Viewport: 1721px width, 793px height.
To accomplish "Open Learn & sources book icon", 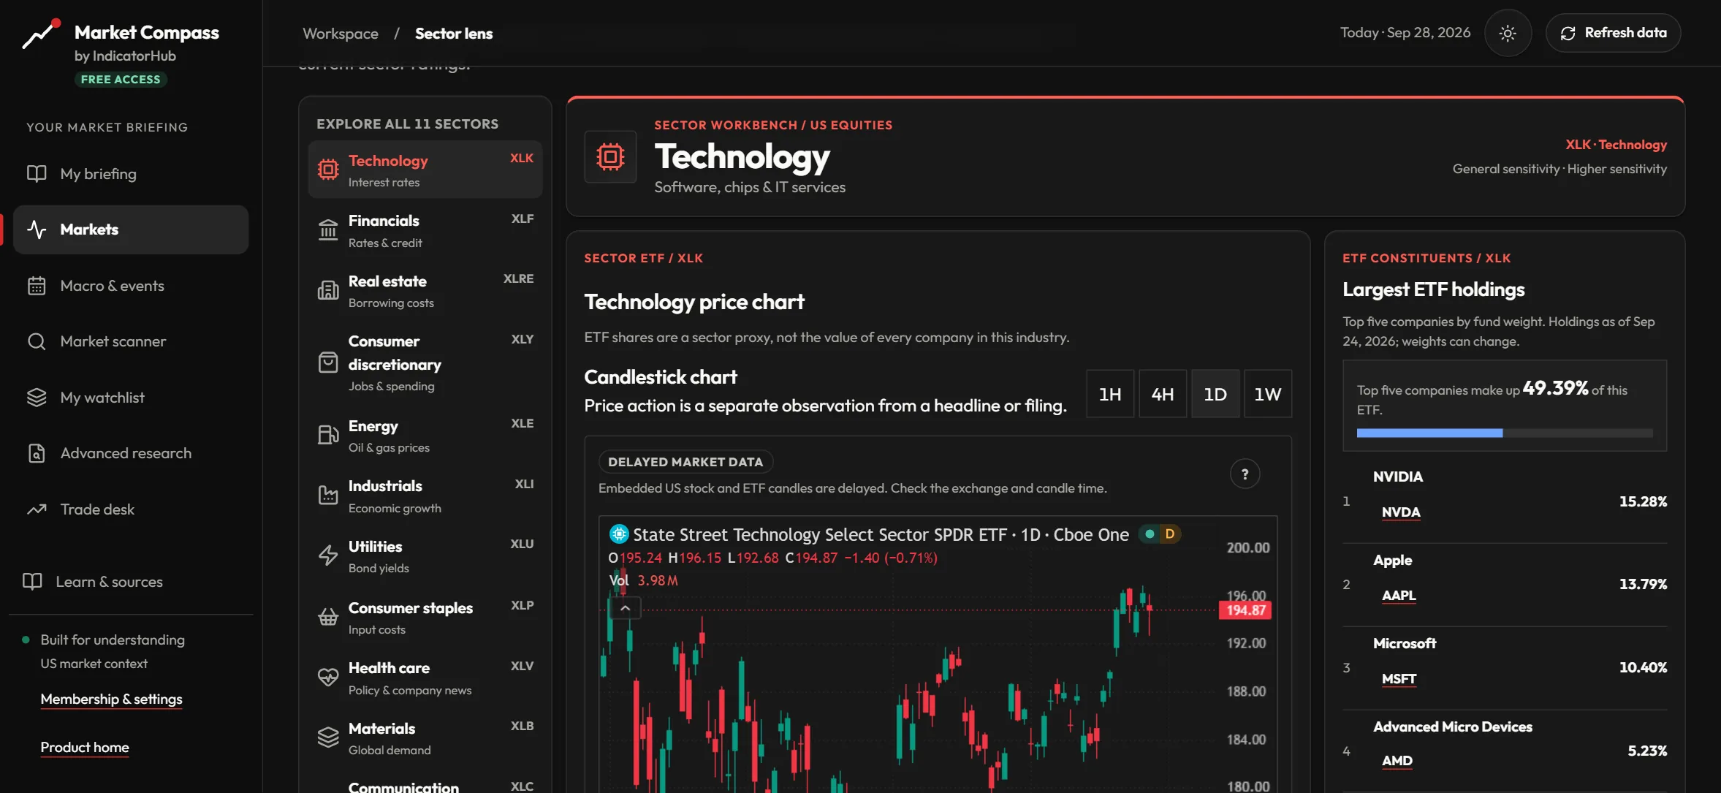I will coord(32,582).
